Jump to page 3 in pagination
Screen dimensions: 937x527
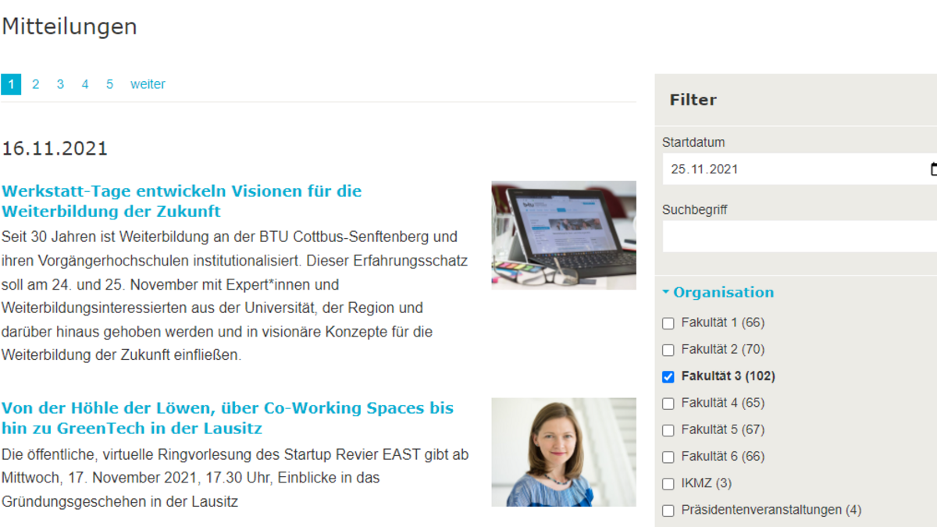tap(60, 84)
